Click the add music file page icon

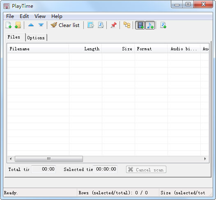[x=163, y=25]
